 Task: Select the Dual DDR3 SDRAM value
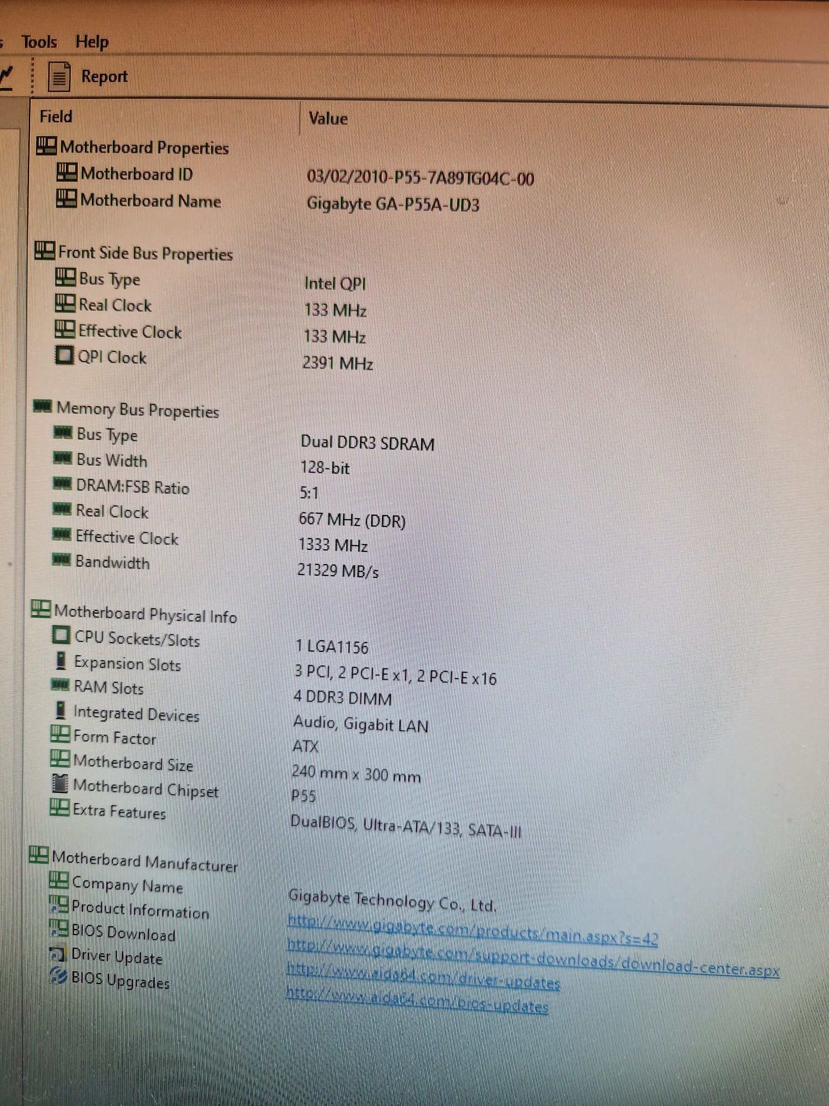[x=368, y=443]
